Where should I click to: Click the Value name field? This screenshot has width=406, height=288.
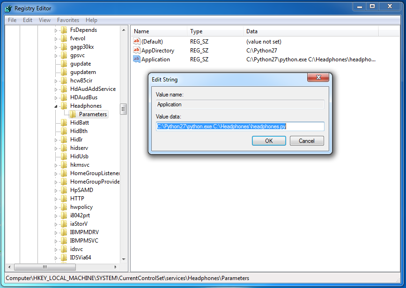click(240, 104)
